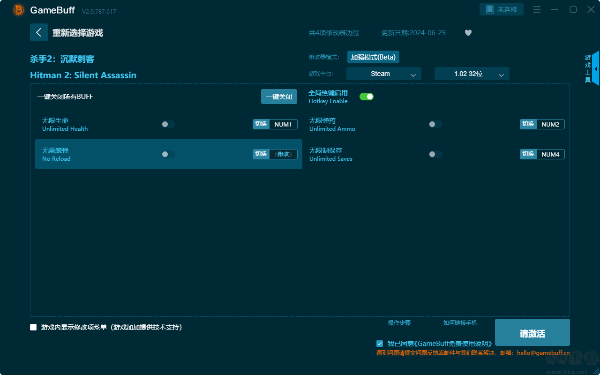600x375 pixels.
Task: Click the phone not-connected icon button
Action: [501, 9]
